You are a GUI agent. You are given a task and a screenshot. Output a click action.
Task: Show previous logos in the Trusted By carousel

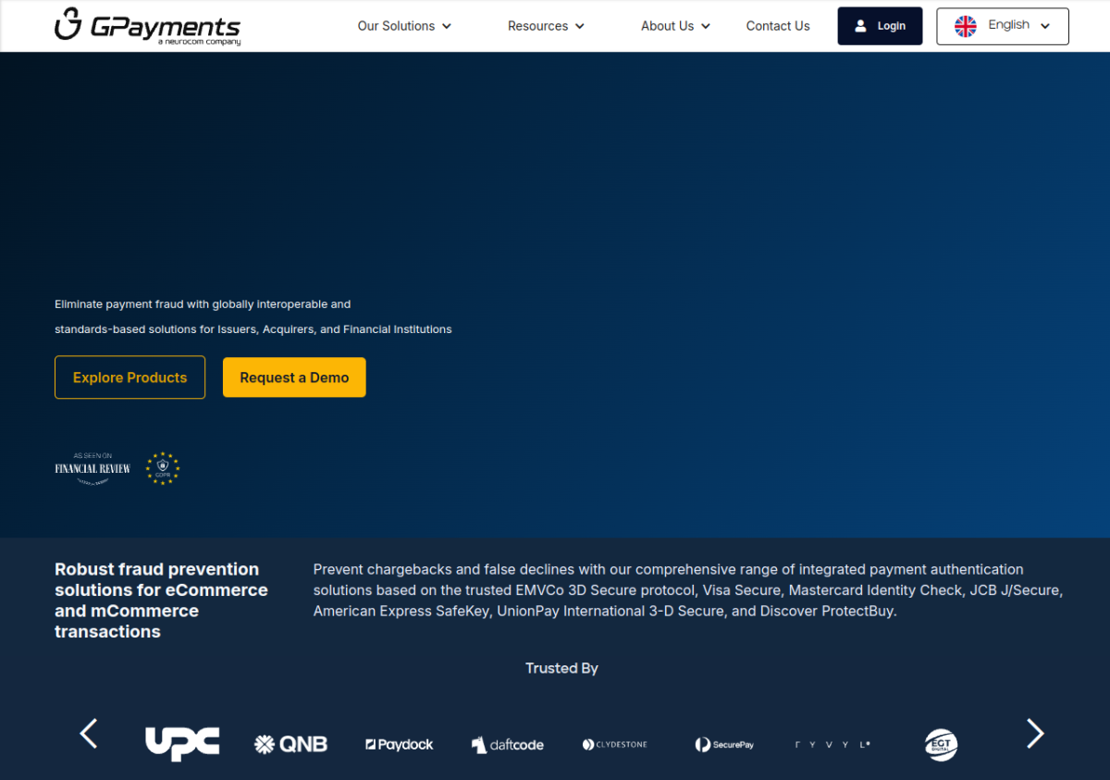[x=89, y=734]
